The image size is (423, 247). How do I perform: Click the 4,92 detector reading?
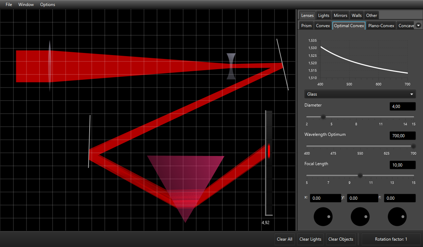(265, 222)
